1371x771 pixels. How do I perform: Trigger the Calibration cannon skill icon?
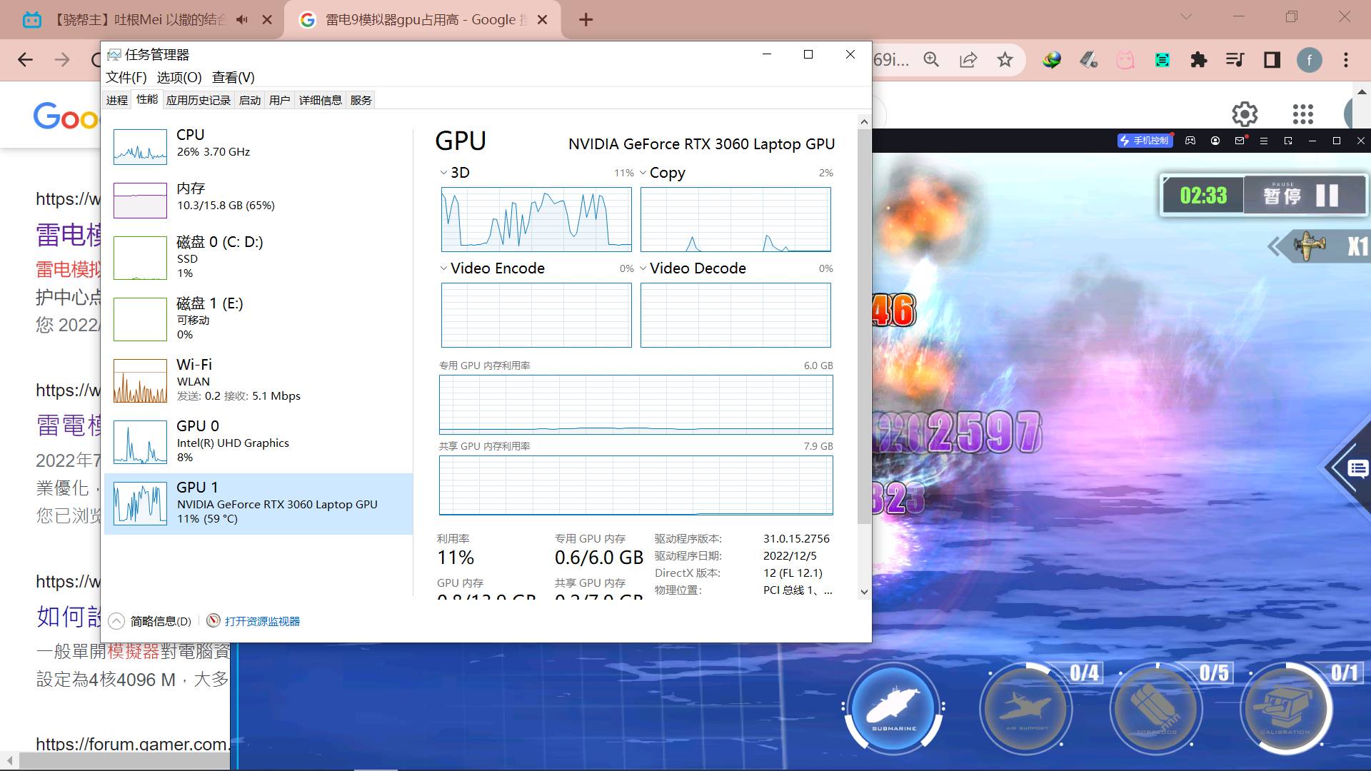click(x=1285, y=709)
